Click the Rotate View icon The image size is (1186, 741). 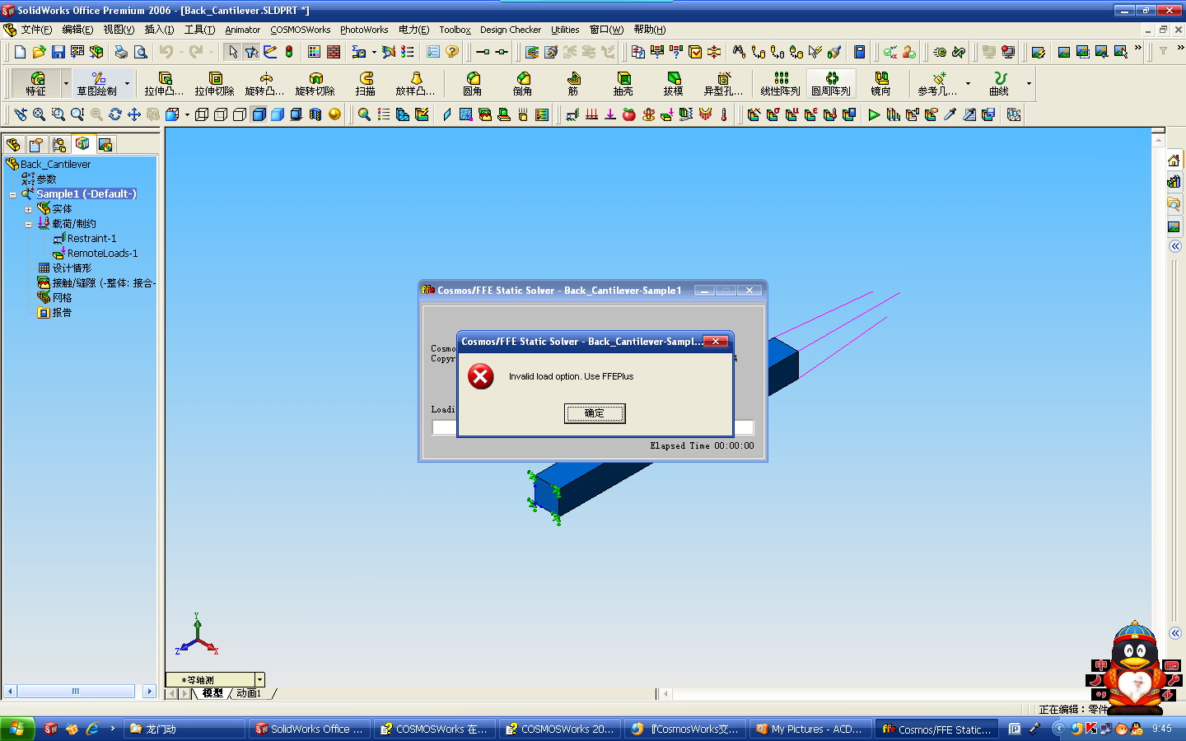point(115,114)
